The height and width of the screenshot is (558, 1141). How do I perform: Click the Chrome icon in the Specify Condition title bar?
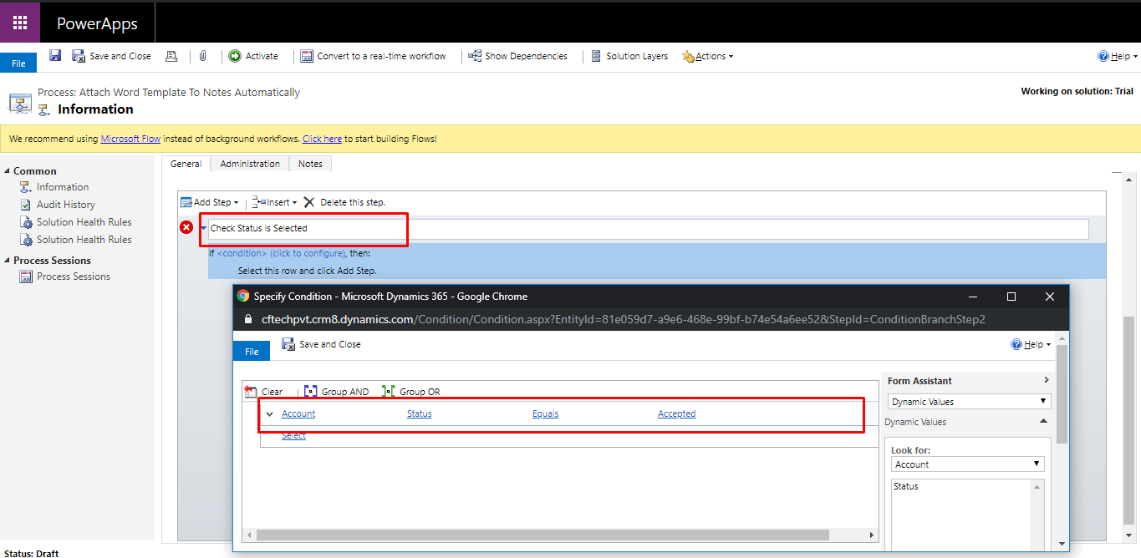(x=243, y=297)
